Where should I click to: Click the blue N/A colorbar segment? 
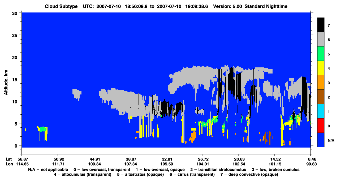(321, 140)
